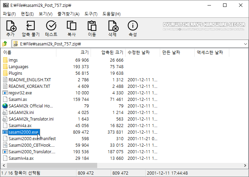Open the Edit (편집) menu
The width and height of the screenshot is (249, 177).
[27, 14]
